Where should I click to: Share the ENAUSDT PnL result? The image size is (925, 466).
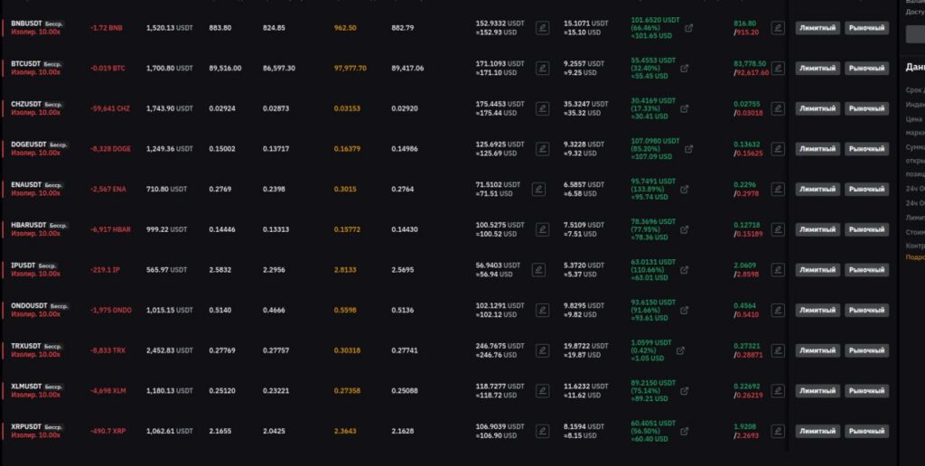[x=685, y=190]
